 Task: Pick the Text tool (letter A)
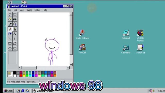click(15, 34)
